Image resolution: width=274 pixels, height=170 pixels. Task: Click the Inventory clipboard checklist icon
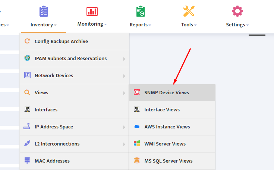(44, 11)
